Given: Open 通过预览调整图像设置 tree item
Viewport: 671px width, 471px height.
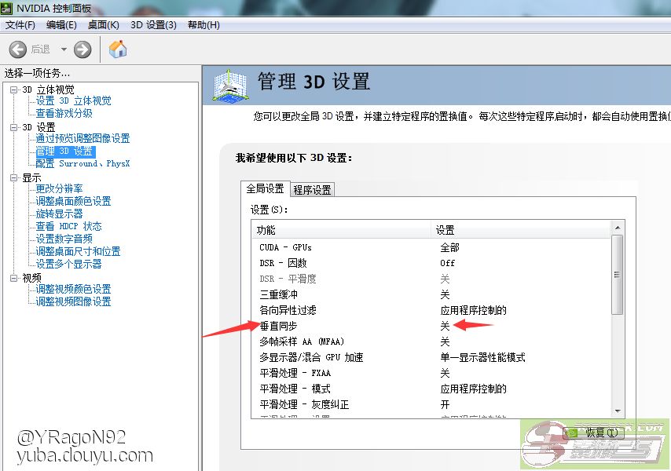Looking at the screenshot, I should pos(82,139).
